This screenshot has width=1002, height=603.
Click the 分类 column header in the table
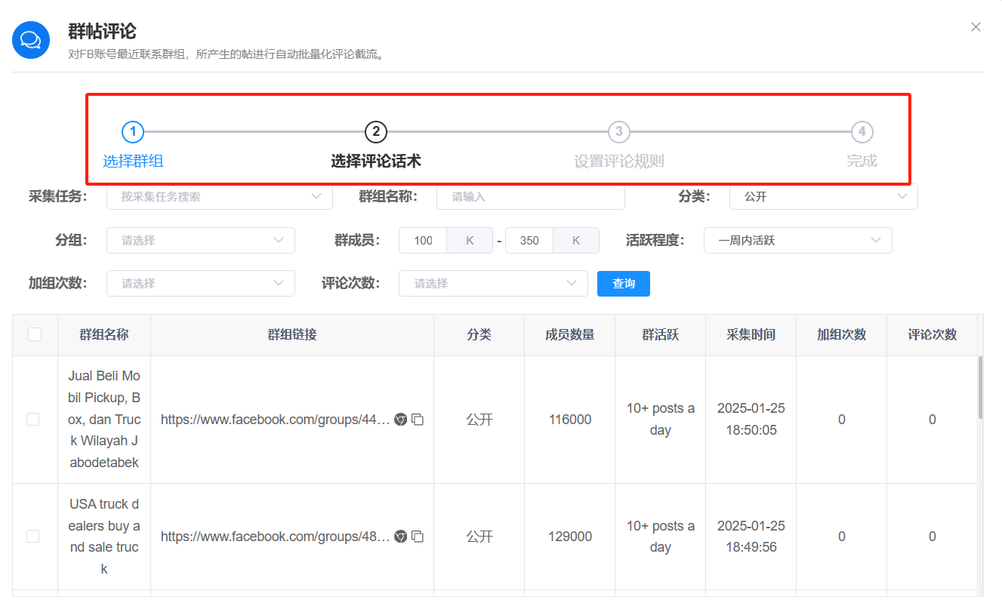pyautogui.click(x=479, y=334)
